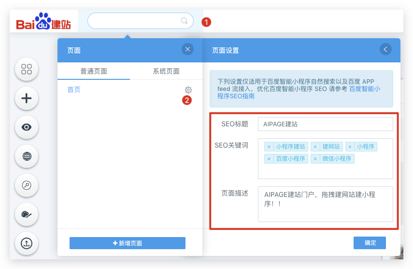Open settings gear for 首页

click(188, 90)
